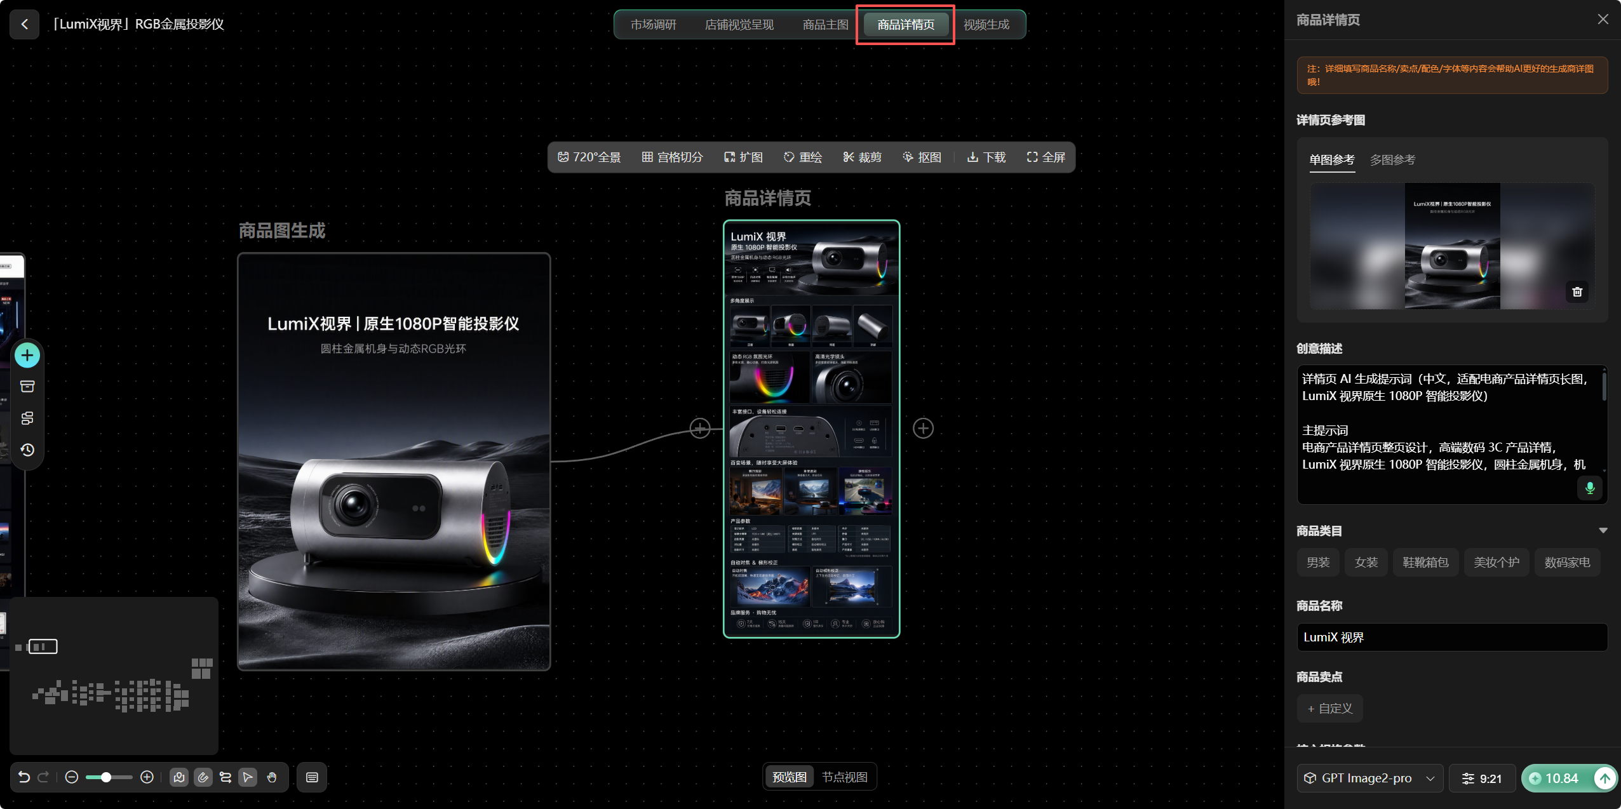Open the history clock icon in sidebar
The image size is (1621, 809).
click(27, 450)
